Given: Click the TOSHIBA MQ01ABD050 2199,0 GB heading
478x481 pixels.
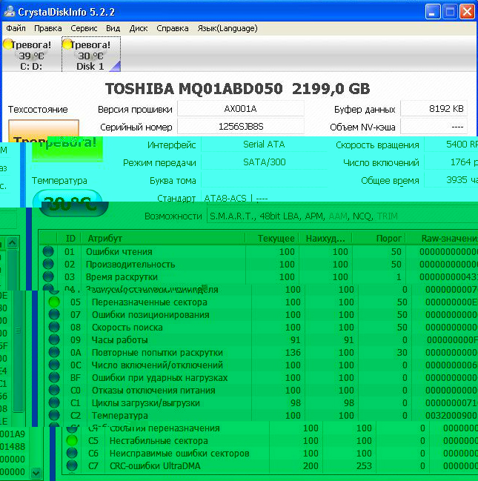Looking at the screenshot, I should click(237, 89).
